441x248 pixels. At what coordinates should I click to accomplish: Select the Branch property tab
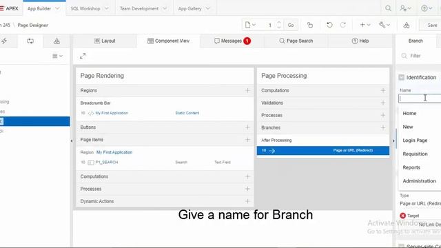[x=416, y=41]
